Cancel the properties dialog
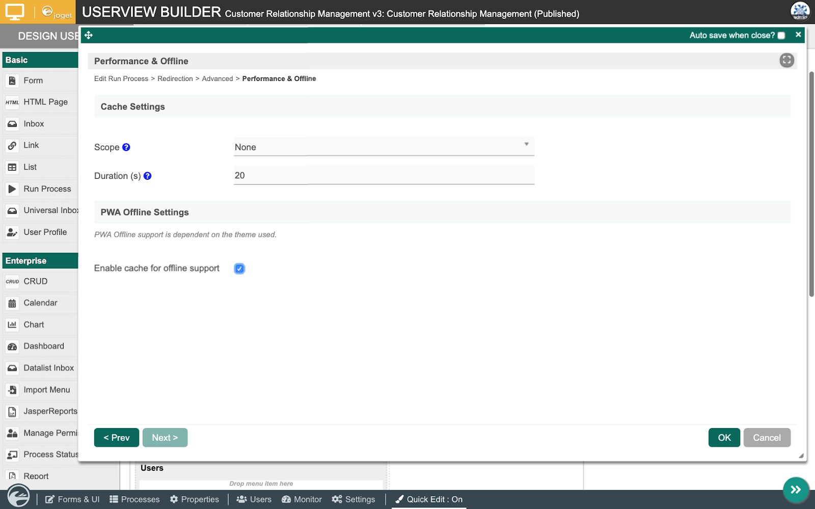The width and height of the screenshot is (815, 509). click(x=767, y=438)
